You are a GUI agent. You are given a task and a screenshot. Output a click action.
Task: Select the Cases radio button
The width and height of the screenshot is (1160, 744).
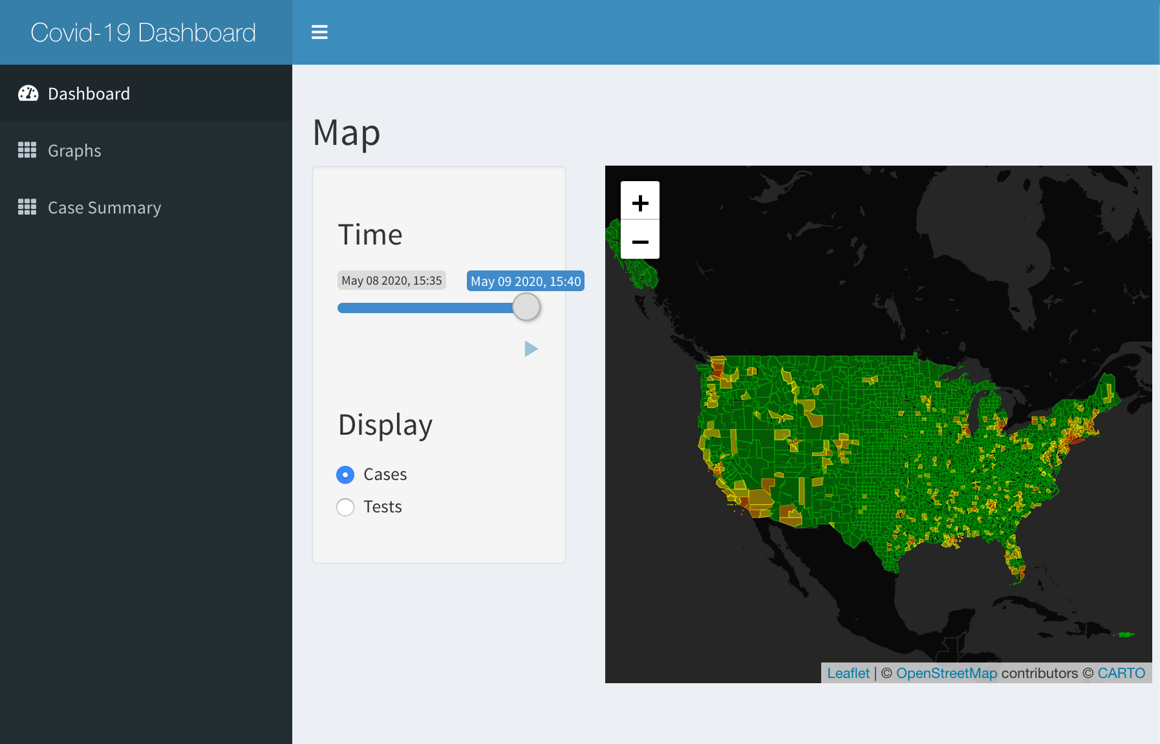pos(345,475)
